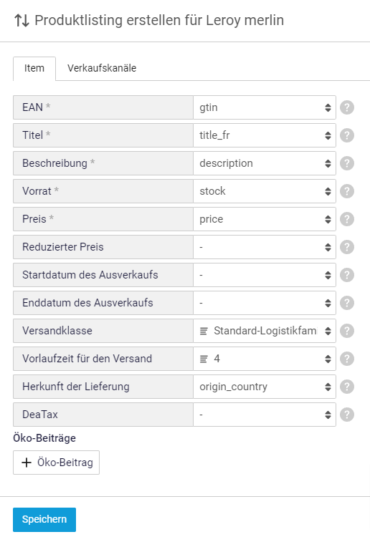Click the question mark next to Vorrat
The height and width of the screenshot is (542, 370).
(x=347, y=191)
